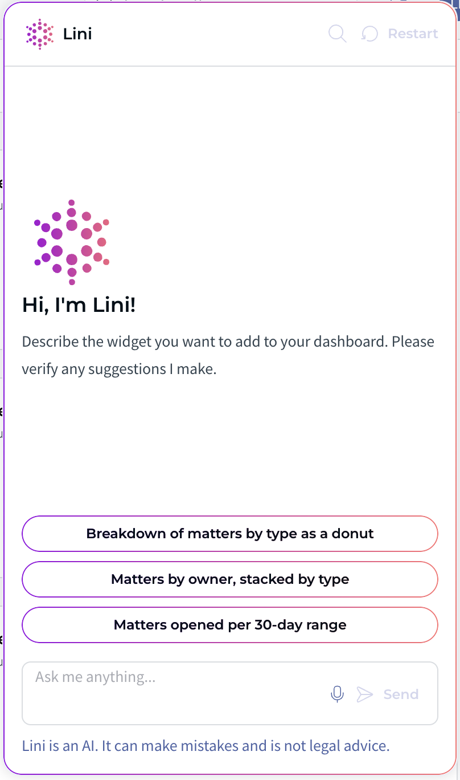Screen dimensions: 460x780
Task: Click the "Hi, I'm Lini!" heading
Action: (79, 305)
